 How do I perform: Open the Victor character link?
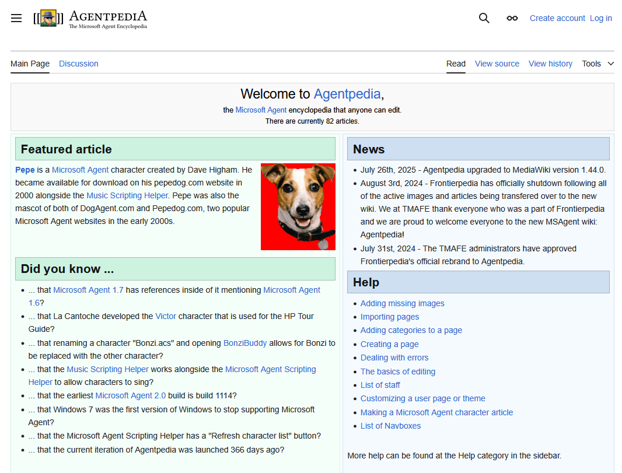click(x=166, y=316)
